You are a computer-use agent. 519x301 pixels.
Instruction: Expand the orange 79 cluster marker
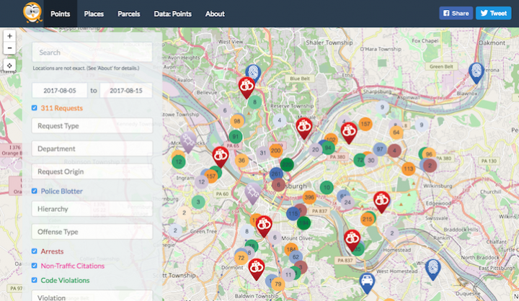click(278, 284)
